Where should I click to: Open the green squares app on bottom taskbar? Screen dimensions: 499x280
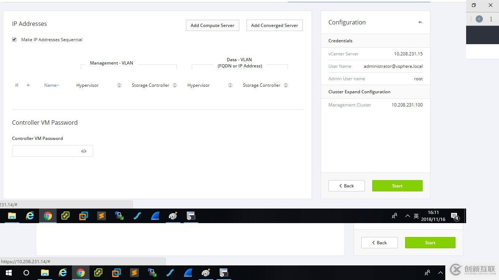click(x=98, y=273)
